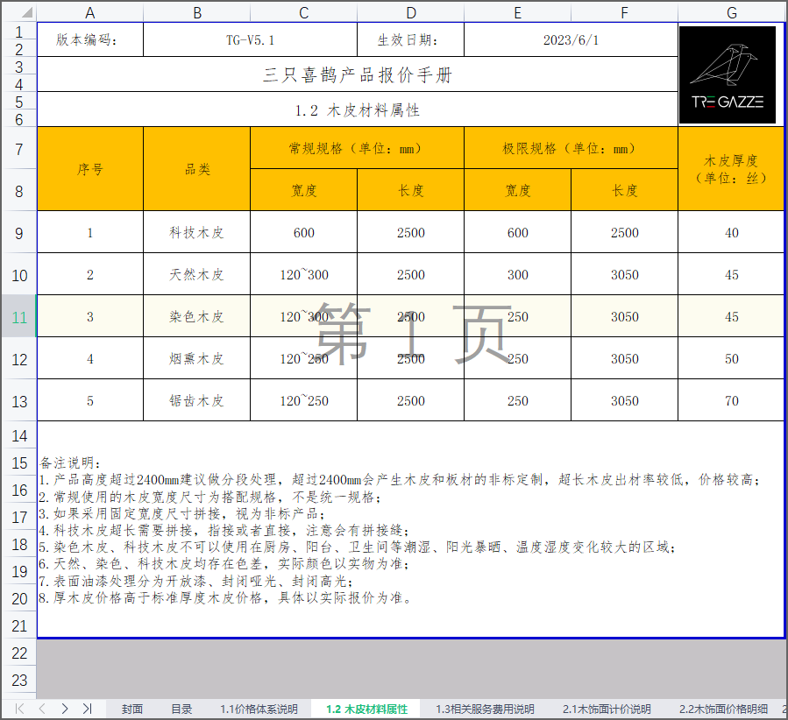Switch to 1.1价格体系说明 sheet tab
The height and width of the screenshot is (720, 788).
(x=259, y=709)
